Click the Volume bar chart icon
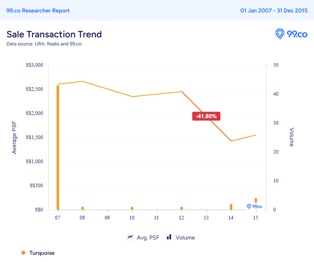This screenshot has height=262, width=314. [x=169, y=237]
